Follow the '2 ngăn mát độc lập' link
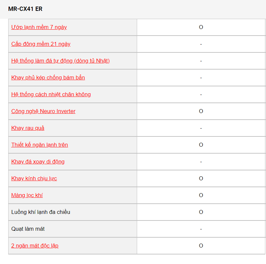This screenshot has height=264, width=266. click(x=35, y=246)
